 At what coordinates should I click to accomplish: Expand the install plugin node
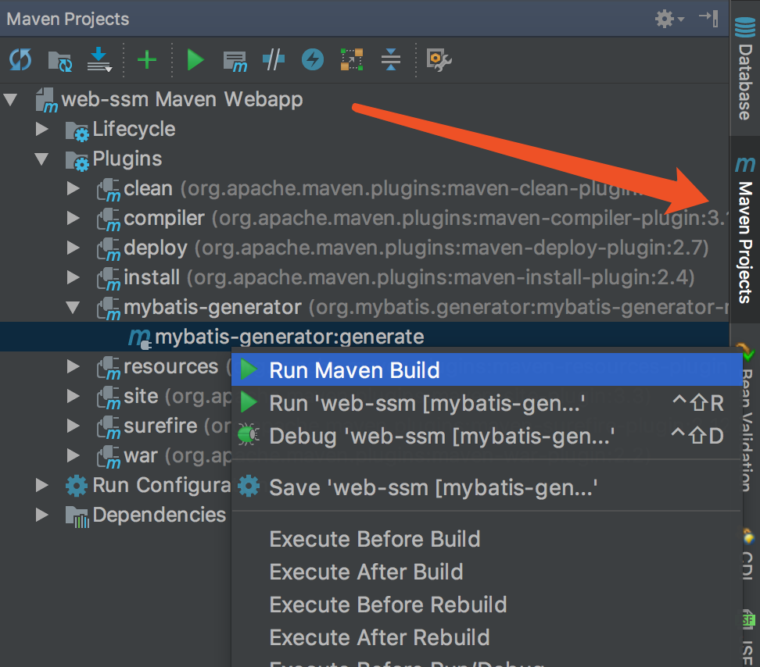(73, 277)
